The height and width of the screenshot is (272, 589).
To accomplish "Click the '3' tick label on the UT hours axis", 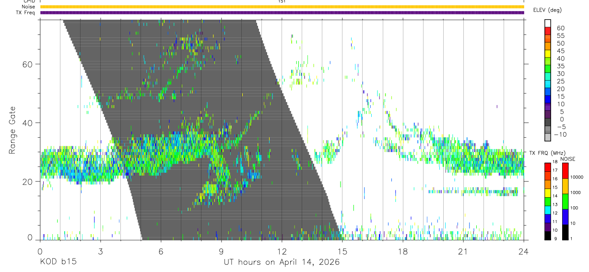I will [x=100, y=252].
